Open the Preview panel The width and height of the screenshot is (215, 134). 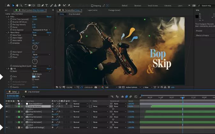[x=199, y=31]
